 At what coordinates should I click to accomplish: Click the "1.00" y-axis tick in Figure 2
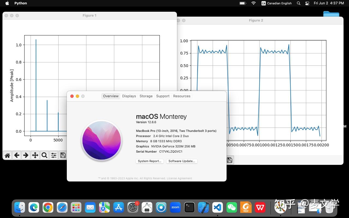[184, 41]
